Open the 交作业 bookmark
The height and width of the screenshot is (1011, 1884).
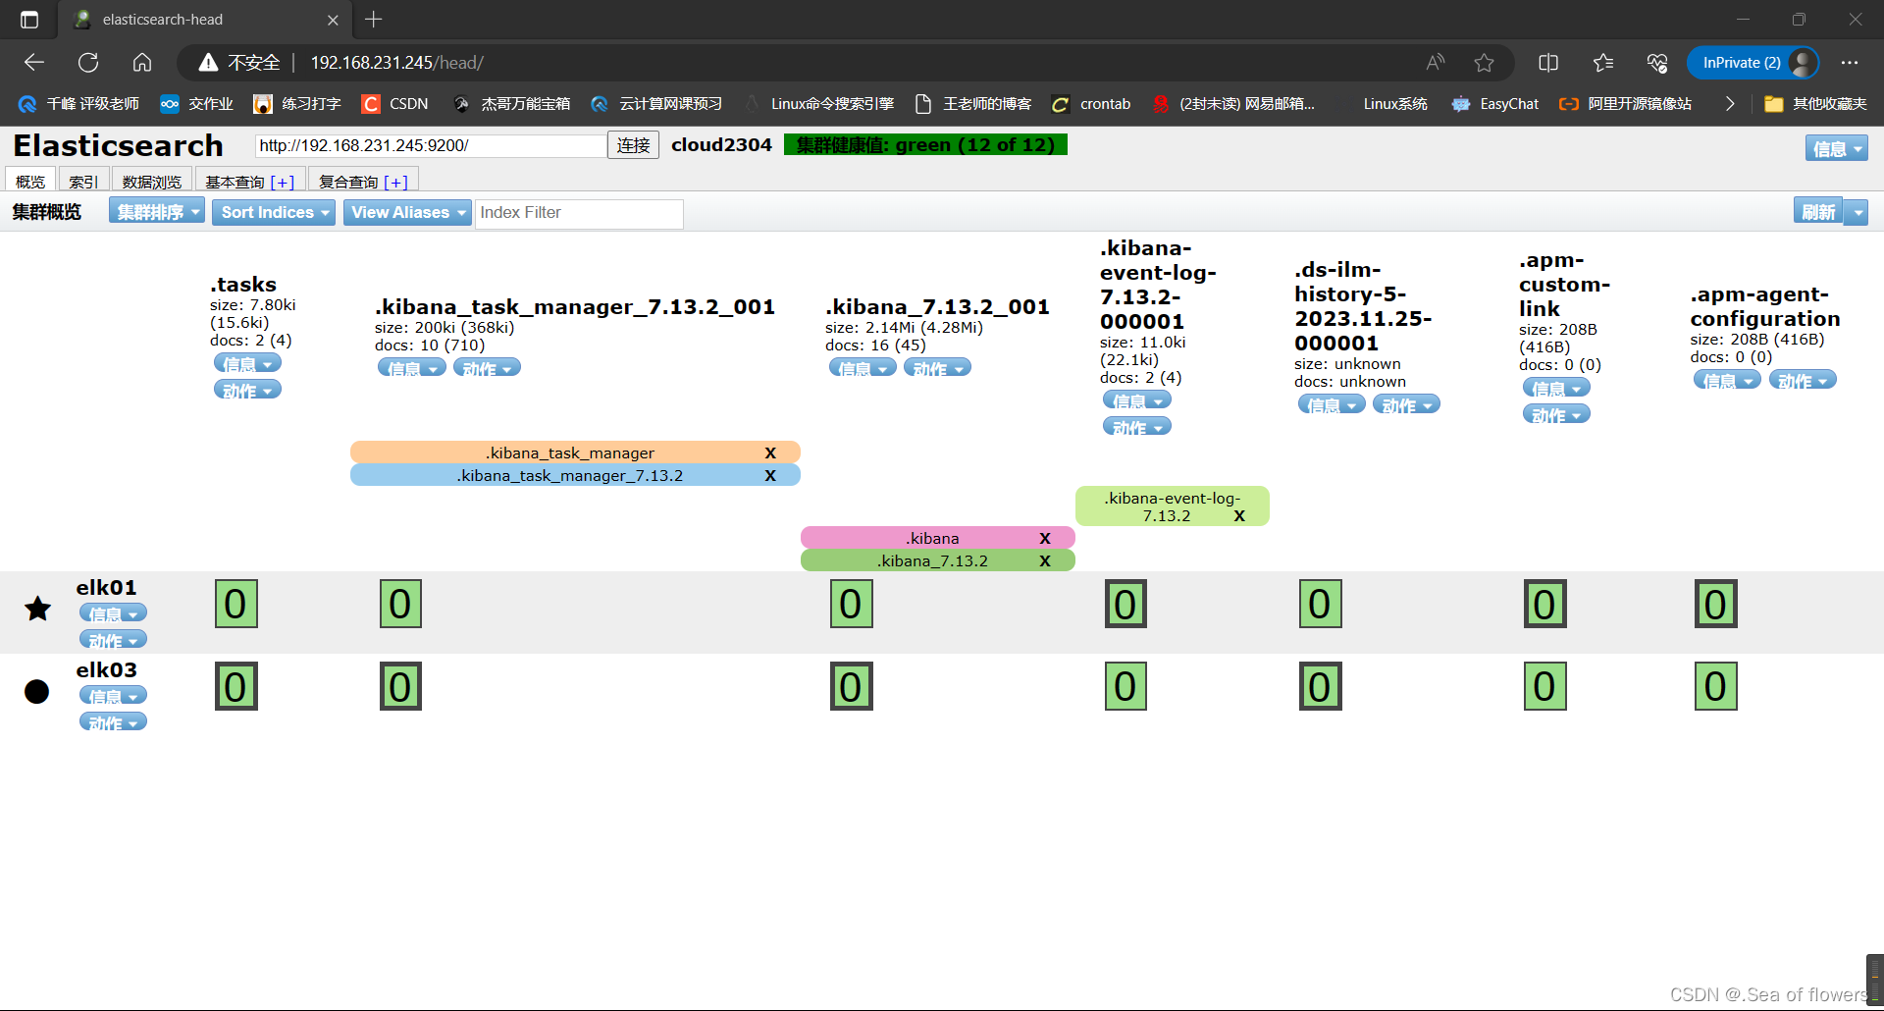(196, 104)
